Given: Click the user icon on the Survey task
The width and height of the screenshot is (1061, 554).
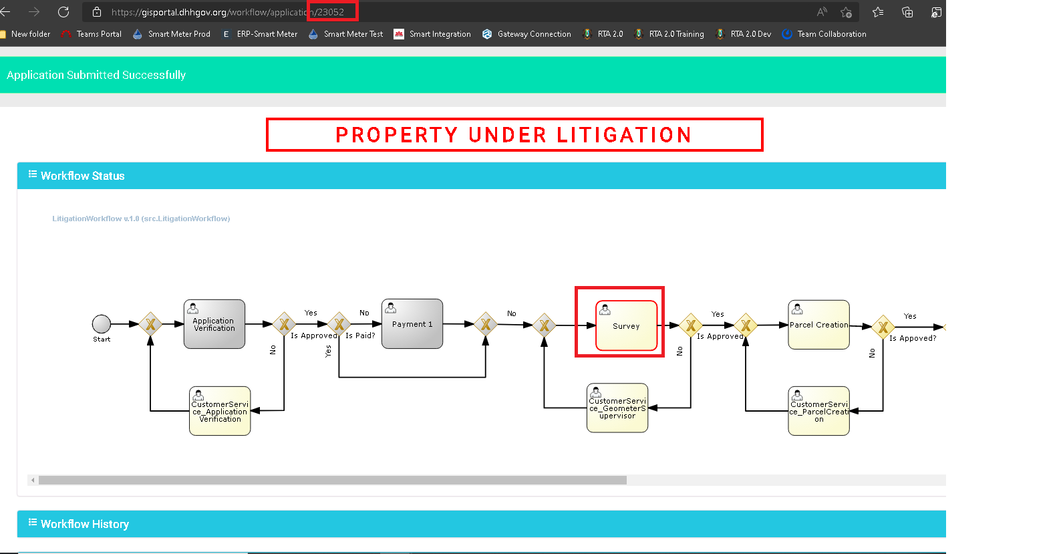Looking at the screenshot, I should (605, 309).
